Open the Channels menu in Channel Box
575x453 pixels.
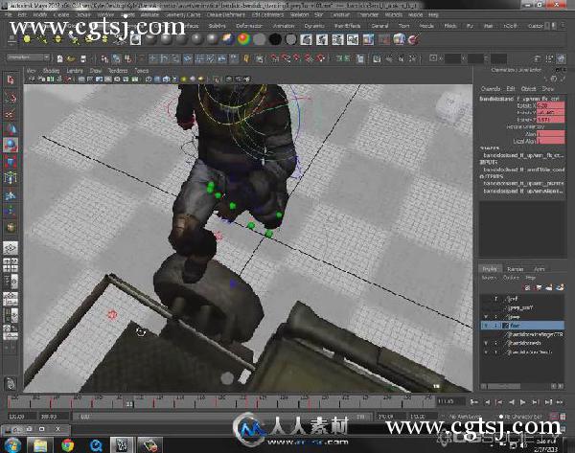[491, 89]
